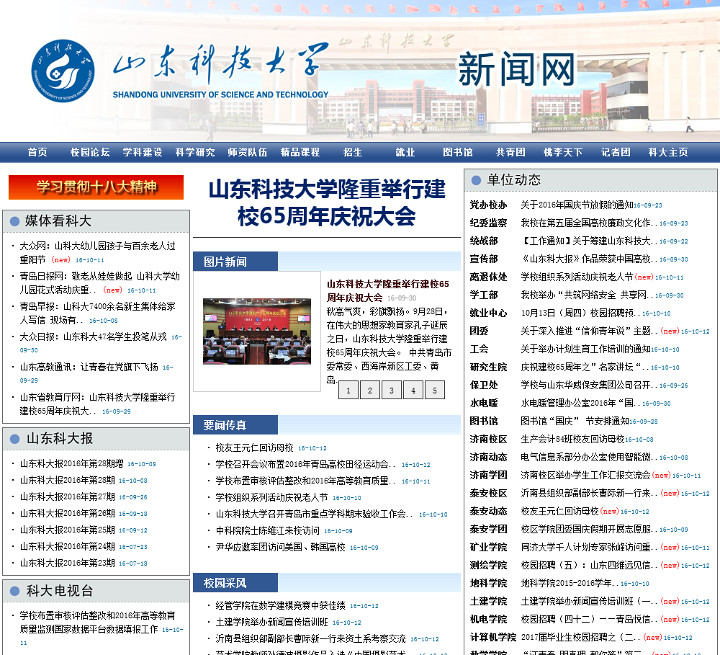Click 纪委监察 department label
The height and width of the screenshot is (655, 720).
(489, 223)
